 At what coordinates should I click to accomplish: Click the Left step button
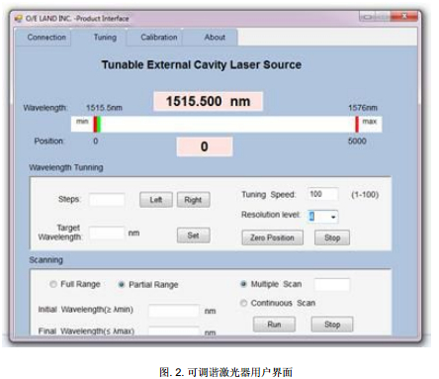tap(156, 200)
